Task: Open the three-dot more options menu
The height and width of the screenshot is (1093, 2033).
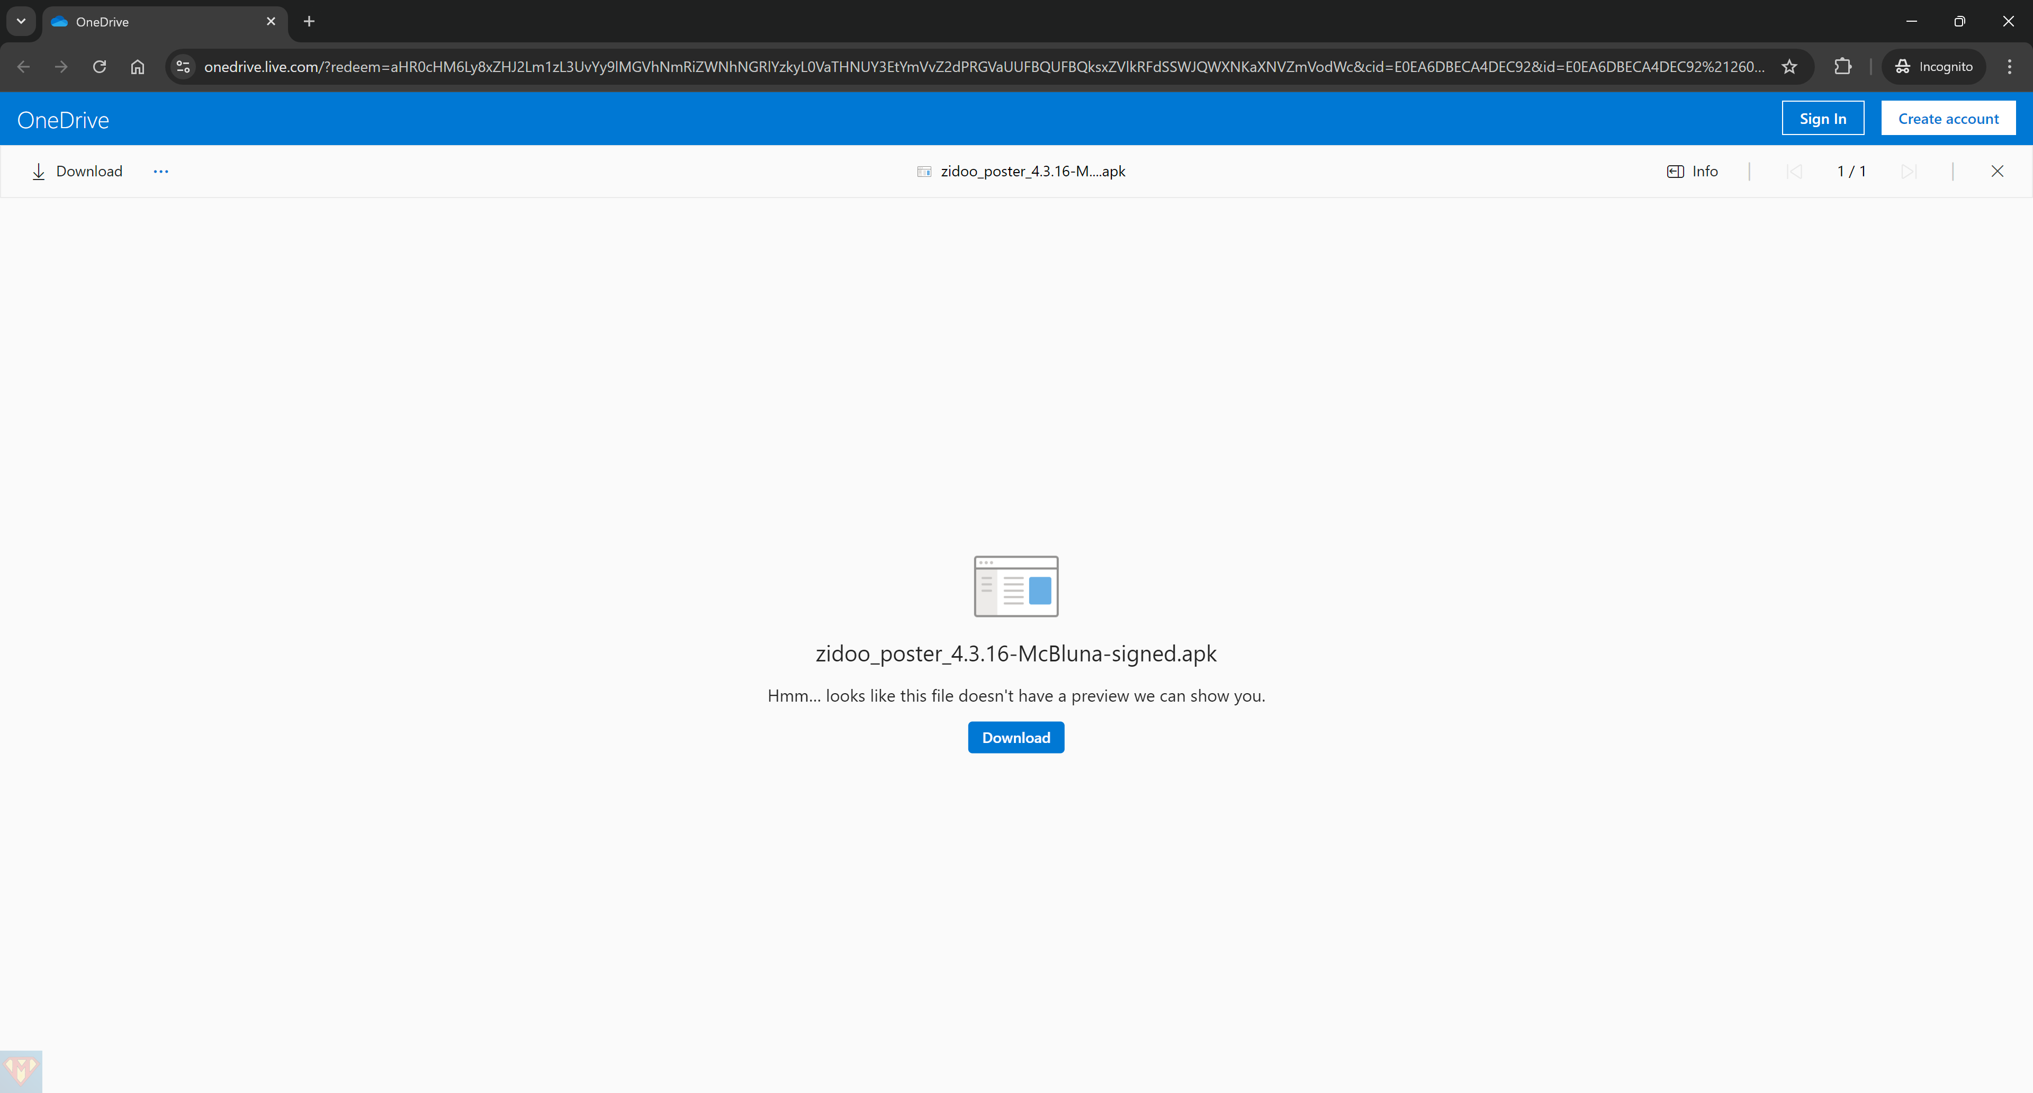Action: [161, 171]
